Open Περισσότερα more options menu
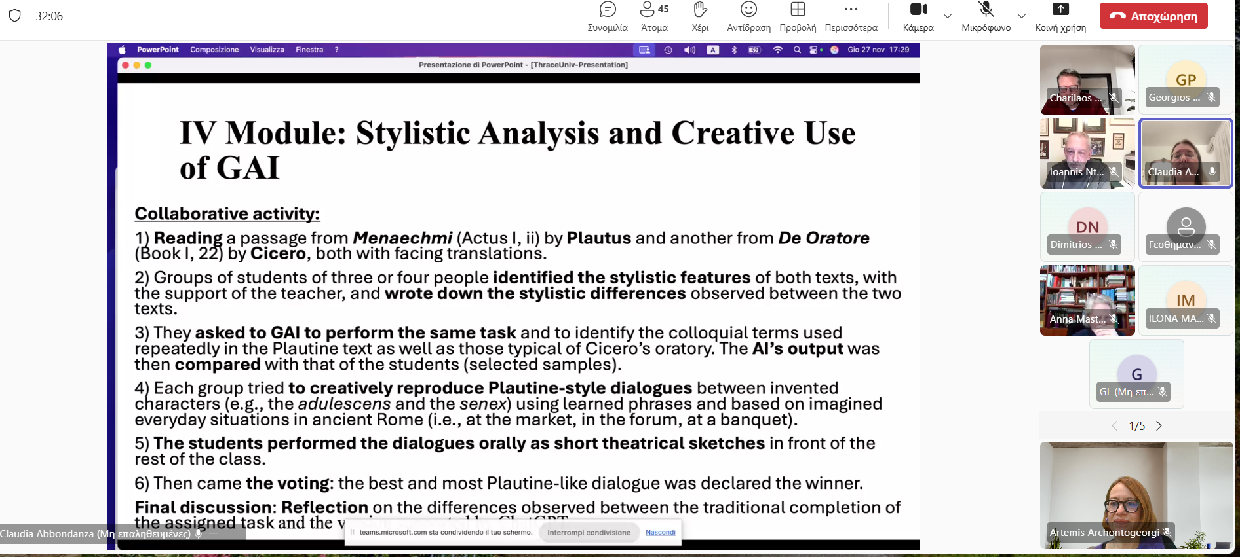 (851, 16)
